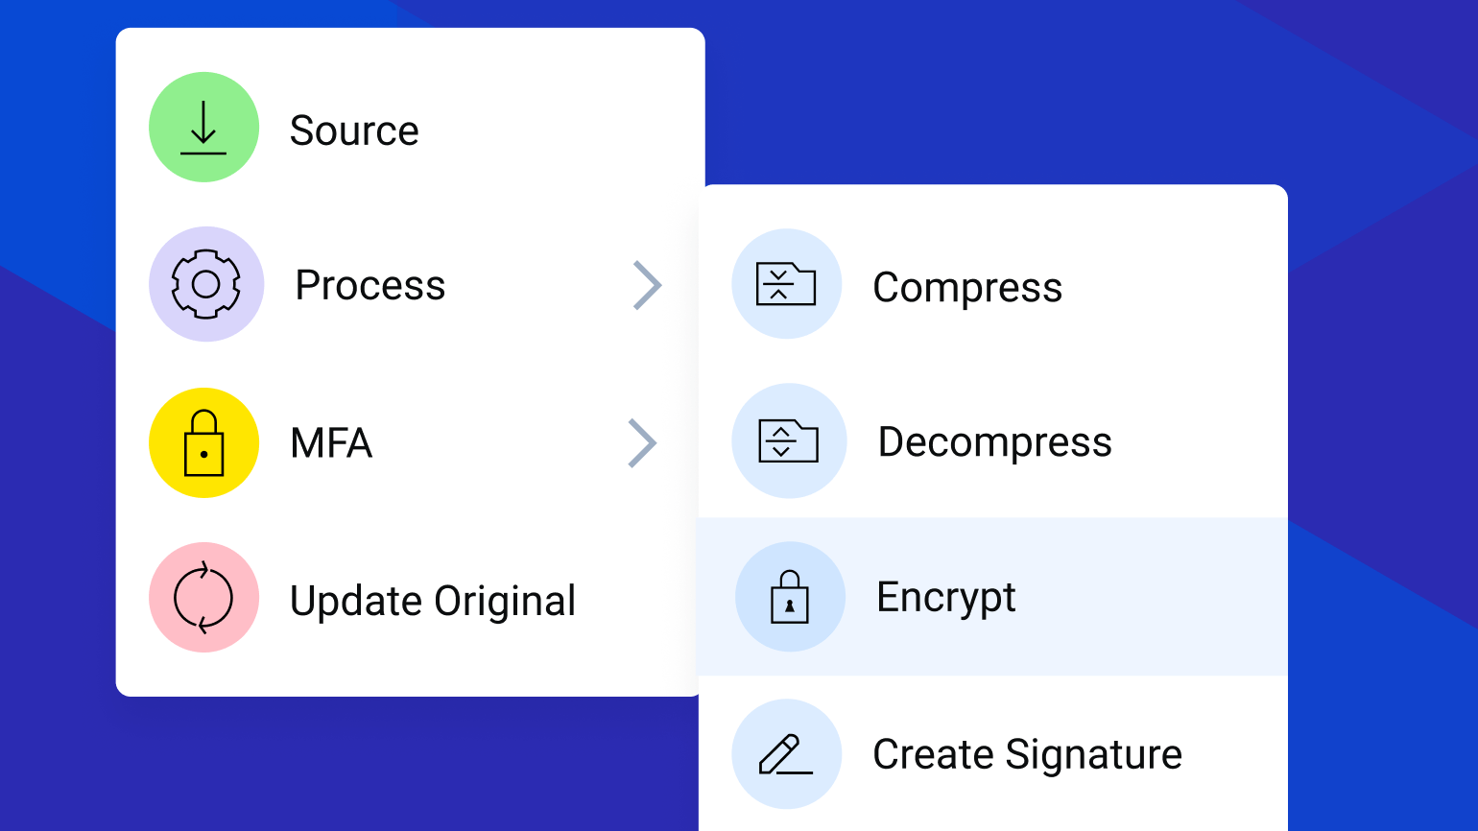Expand the Process submenu chevron
Image resolution: width=1478 pixels, height=831 pixels.
pos(644,285)
